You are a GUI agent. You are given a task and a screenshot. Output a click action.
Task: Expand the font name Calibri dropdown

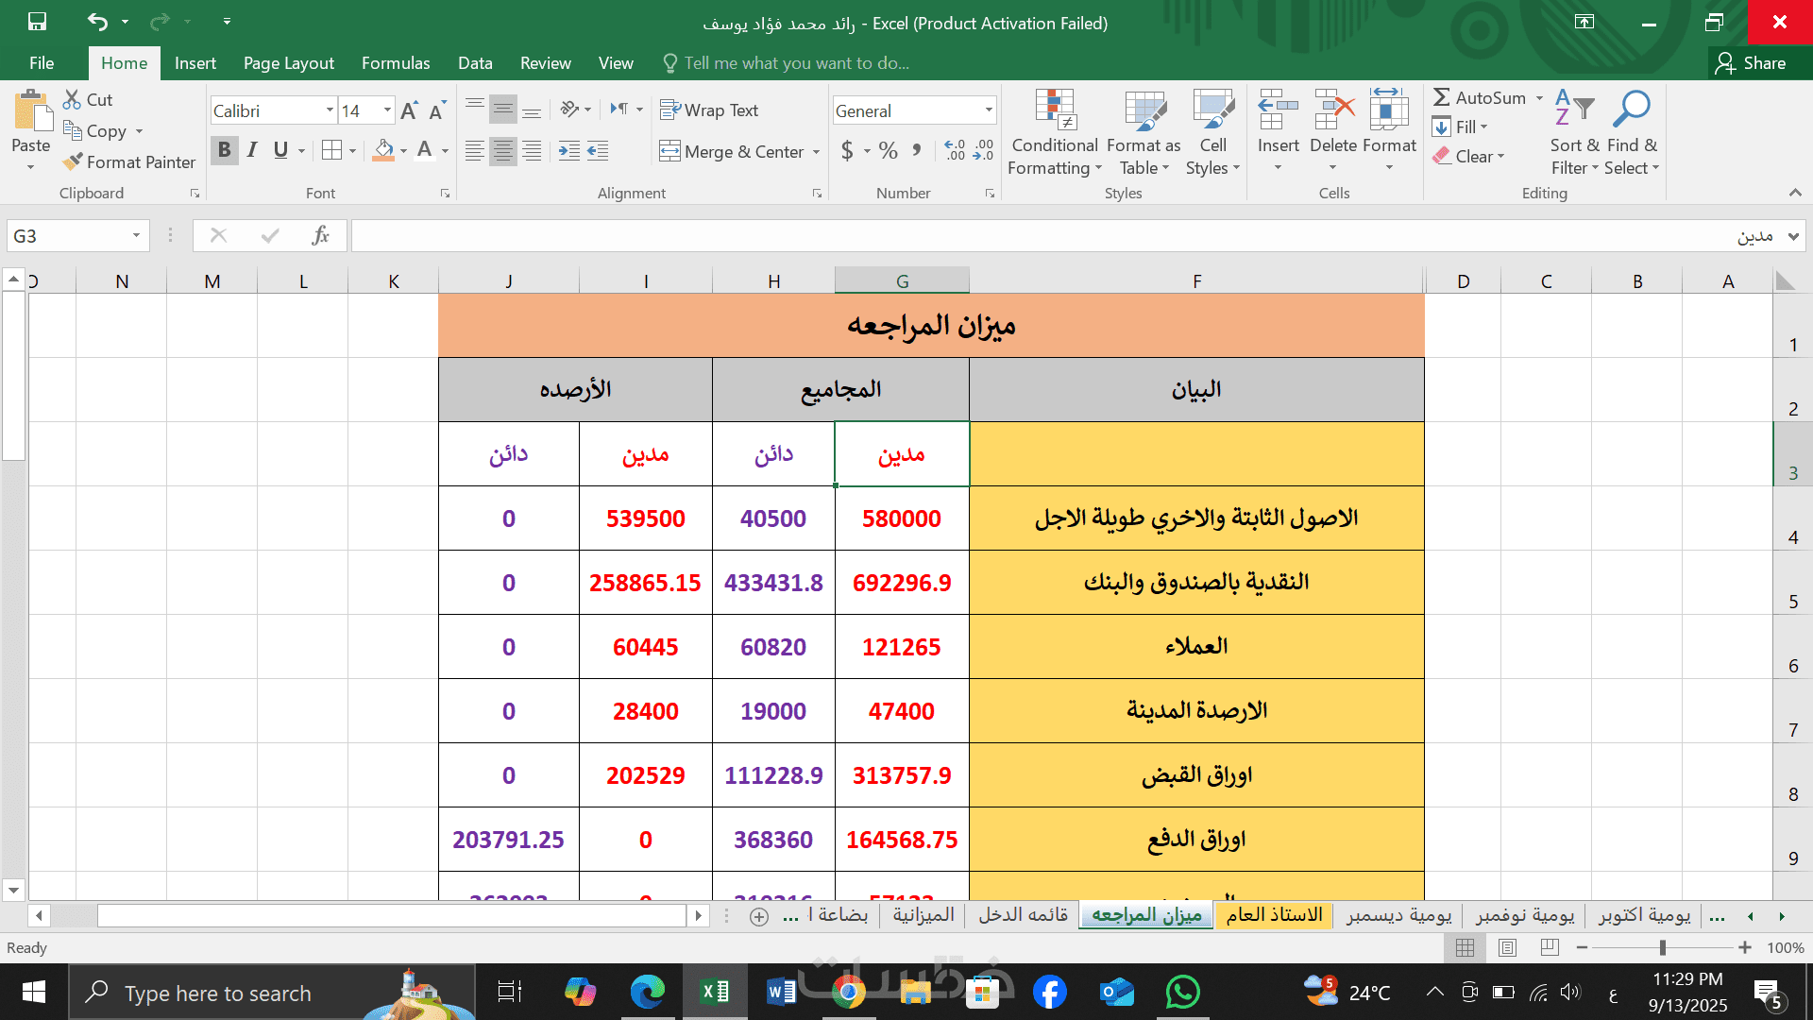pyautogui.click(x=330, y=110)
